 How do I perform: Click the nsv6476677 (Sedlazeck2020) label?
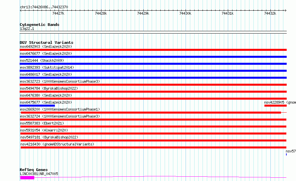coord(46,53)
